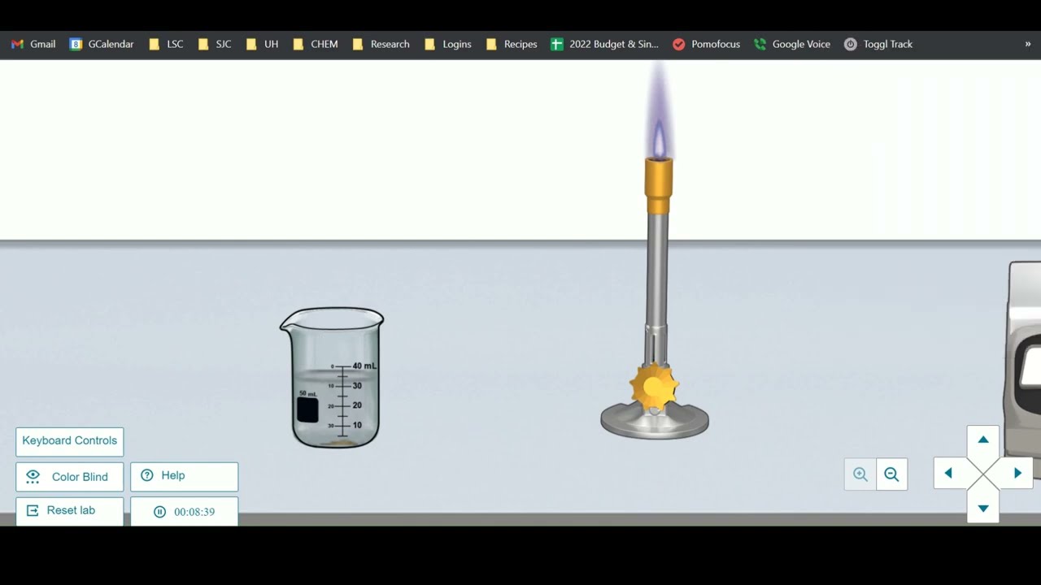This screenshot has width=1041, height=585.
Task: Open the Toggl Track bookmark
Action: point(878,44)
